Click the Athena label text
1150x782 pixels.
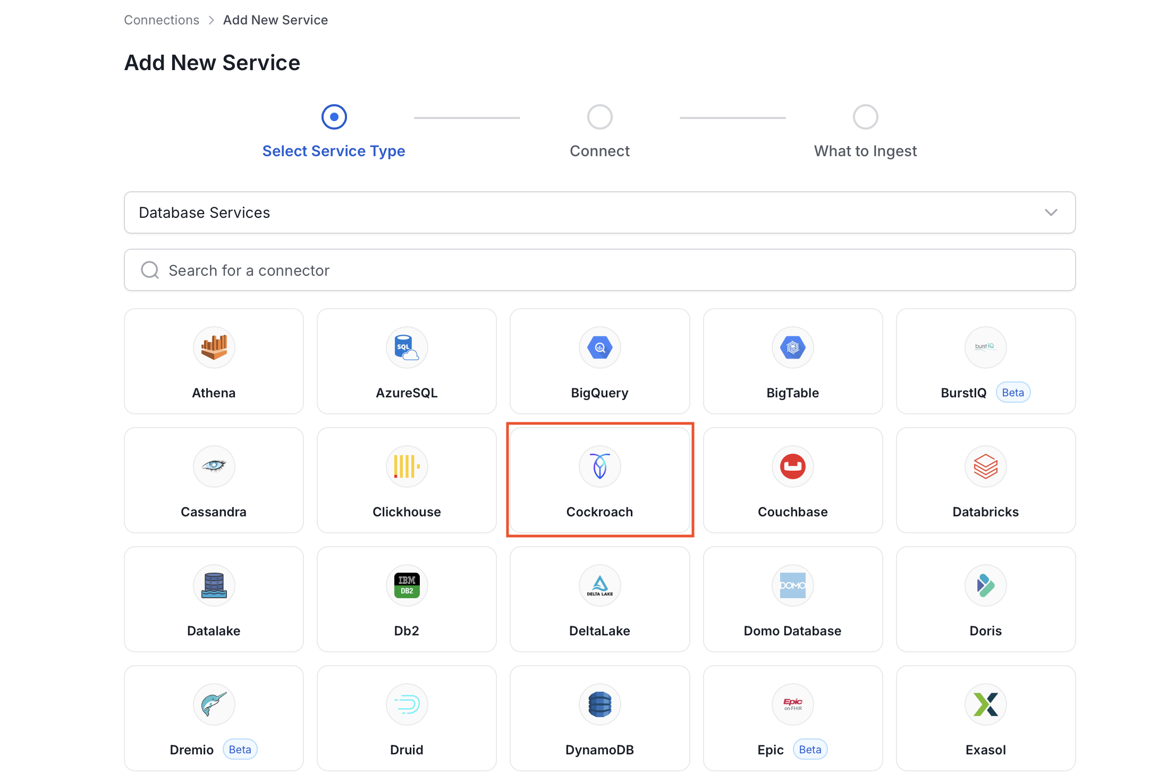click(x=214, y=393)
